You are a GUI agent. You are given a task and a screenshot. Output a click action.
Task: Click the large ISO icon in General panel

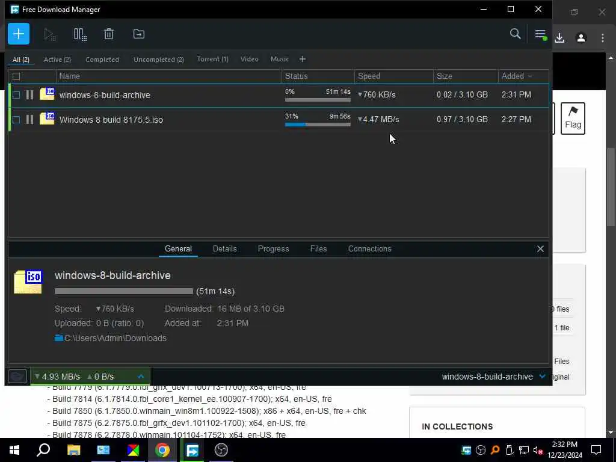click(x=28, y=282)
